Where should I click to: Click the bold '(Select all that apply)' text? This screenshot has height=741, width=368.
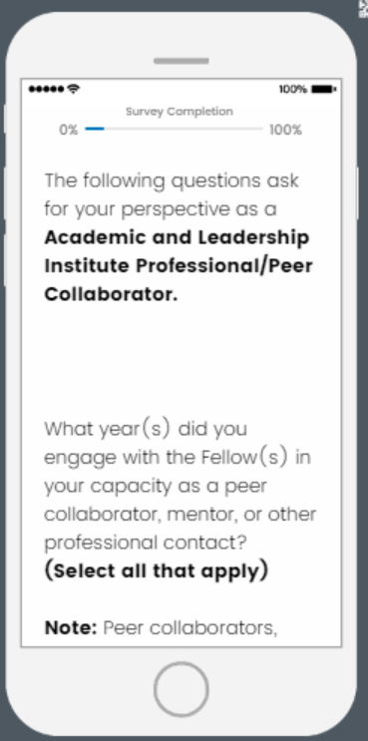point(157,570)
